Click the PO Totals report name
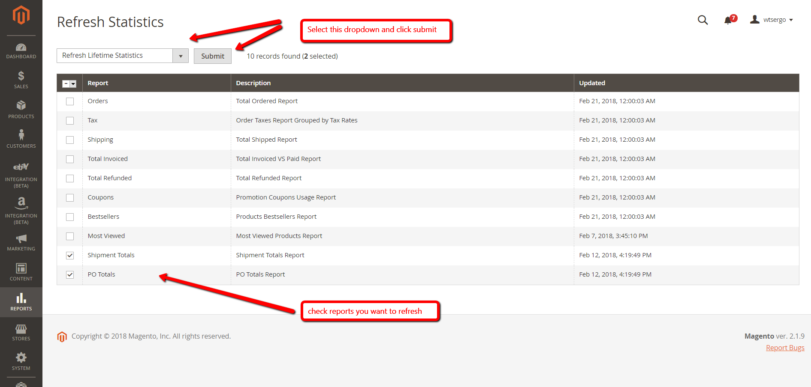The image size is (811, 387). (101, 274)
